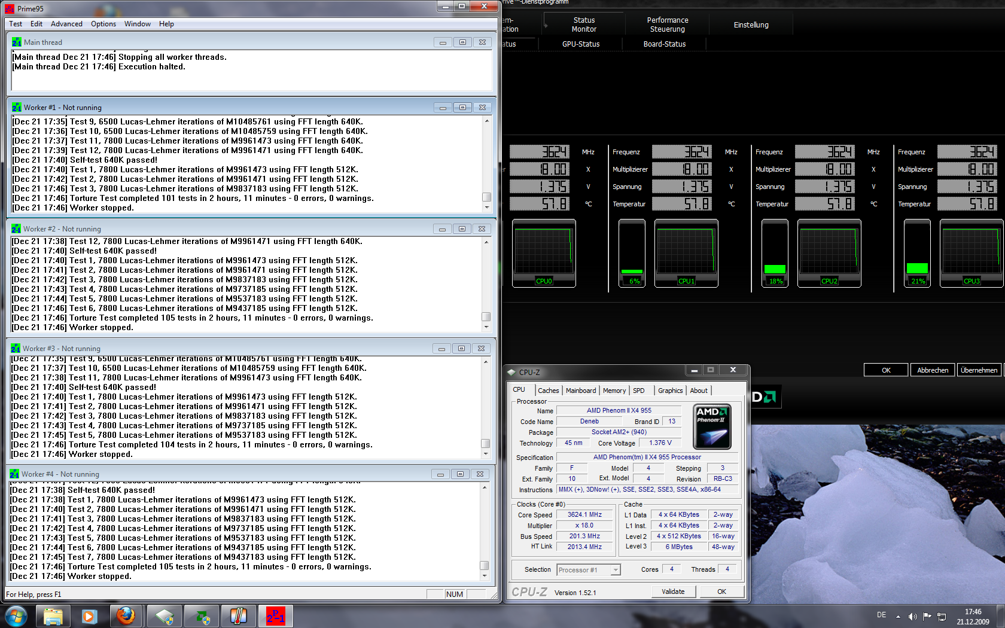This screenshot has height=628, width=1005.
Task: Click the Worker #3 window icon
Action: pyautogui.click(x=16, y=348)
